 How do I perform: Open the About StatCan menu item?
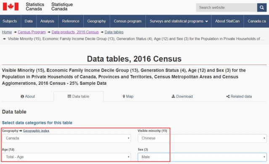click(x=227, y=21)
